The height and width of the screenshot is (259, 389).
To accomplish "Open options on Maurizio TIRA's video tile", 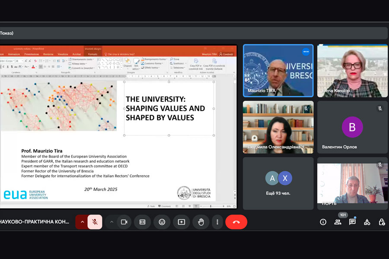I will (306, 52).
